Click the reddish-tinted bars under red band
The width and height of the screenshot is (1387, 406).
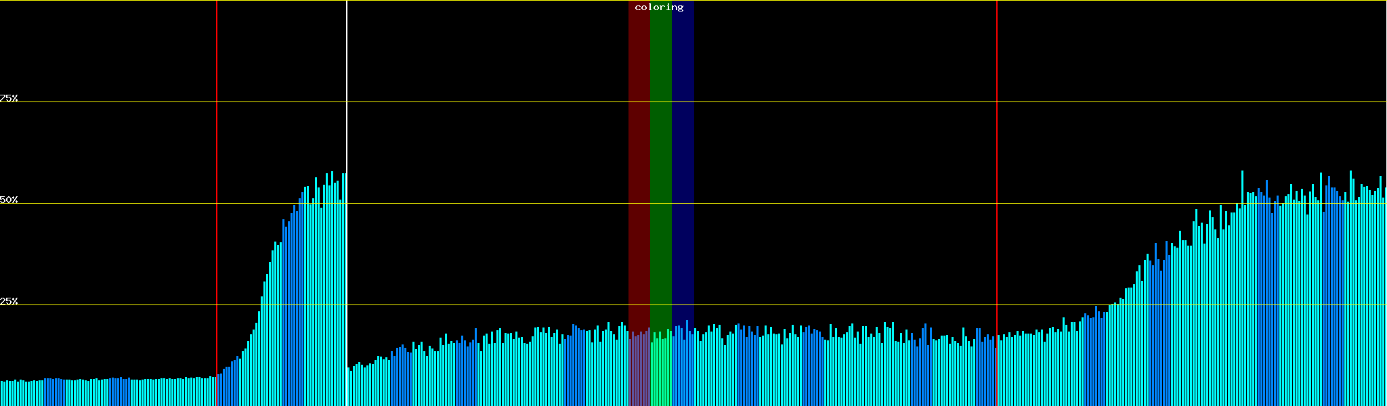click(x=639, y=372)
